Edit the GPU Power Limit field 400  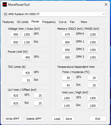(27, 57)
